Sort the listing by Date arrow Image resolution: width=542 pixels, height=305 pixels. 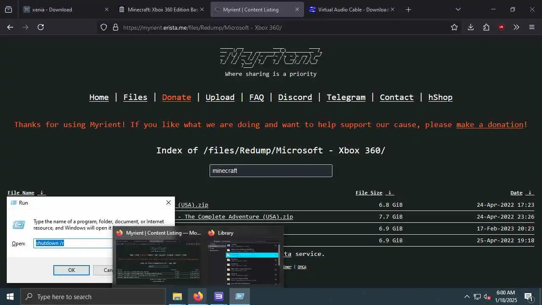pos(530,193)
